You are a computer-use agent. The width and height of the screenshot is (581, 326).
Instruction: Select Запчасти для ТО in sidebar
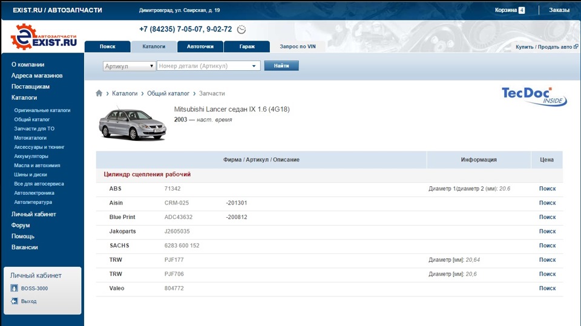(x=34, y=129)
